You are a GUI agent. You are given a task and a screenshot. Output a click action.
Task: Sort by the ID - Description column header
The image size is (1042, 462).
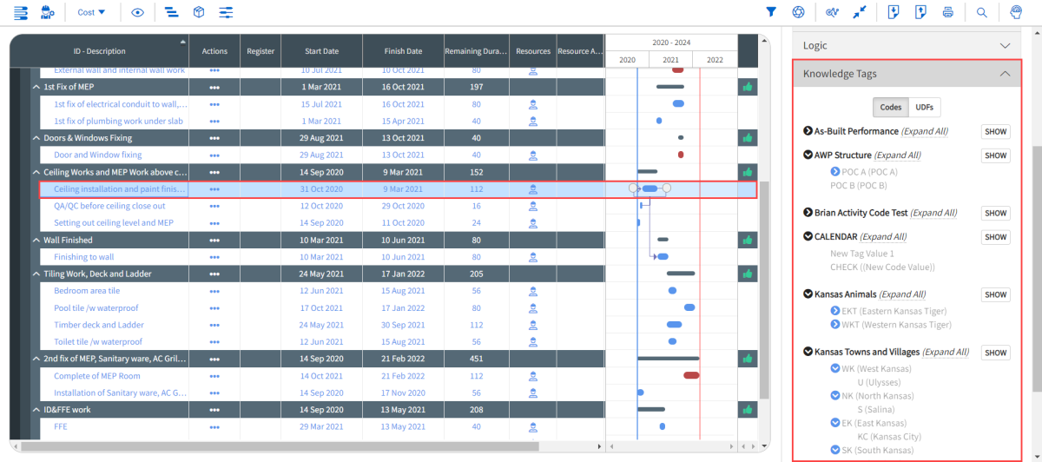point(100,51)
